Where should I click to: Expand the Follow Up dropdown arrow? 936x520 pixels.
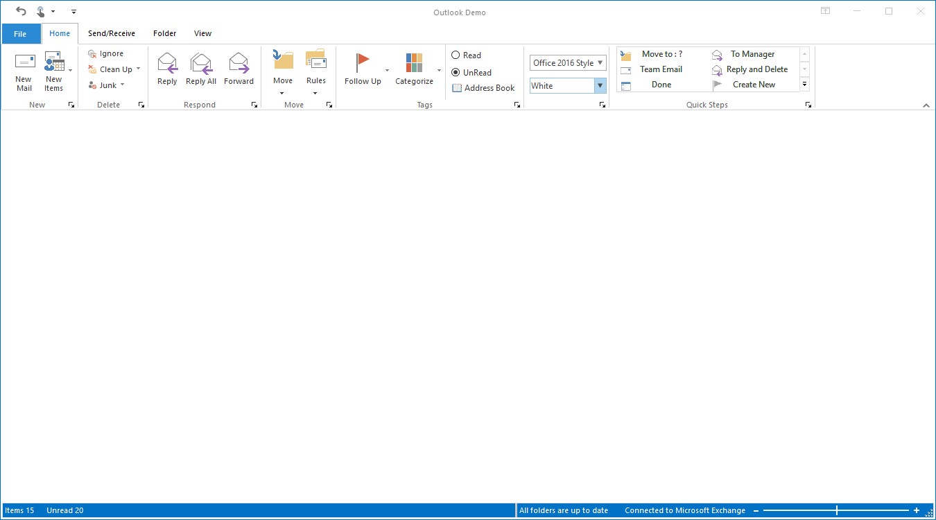click(x=387, y=70)
